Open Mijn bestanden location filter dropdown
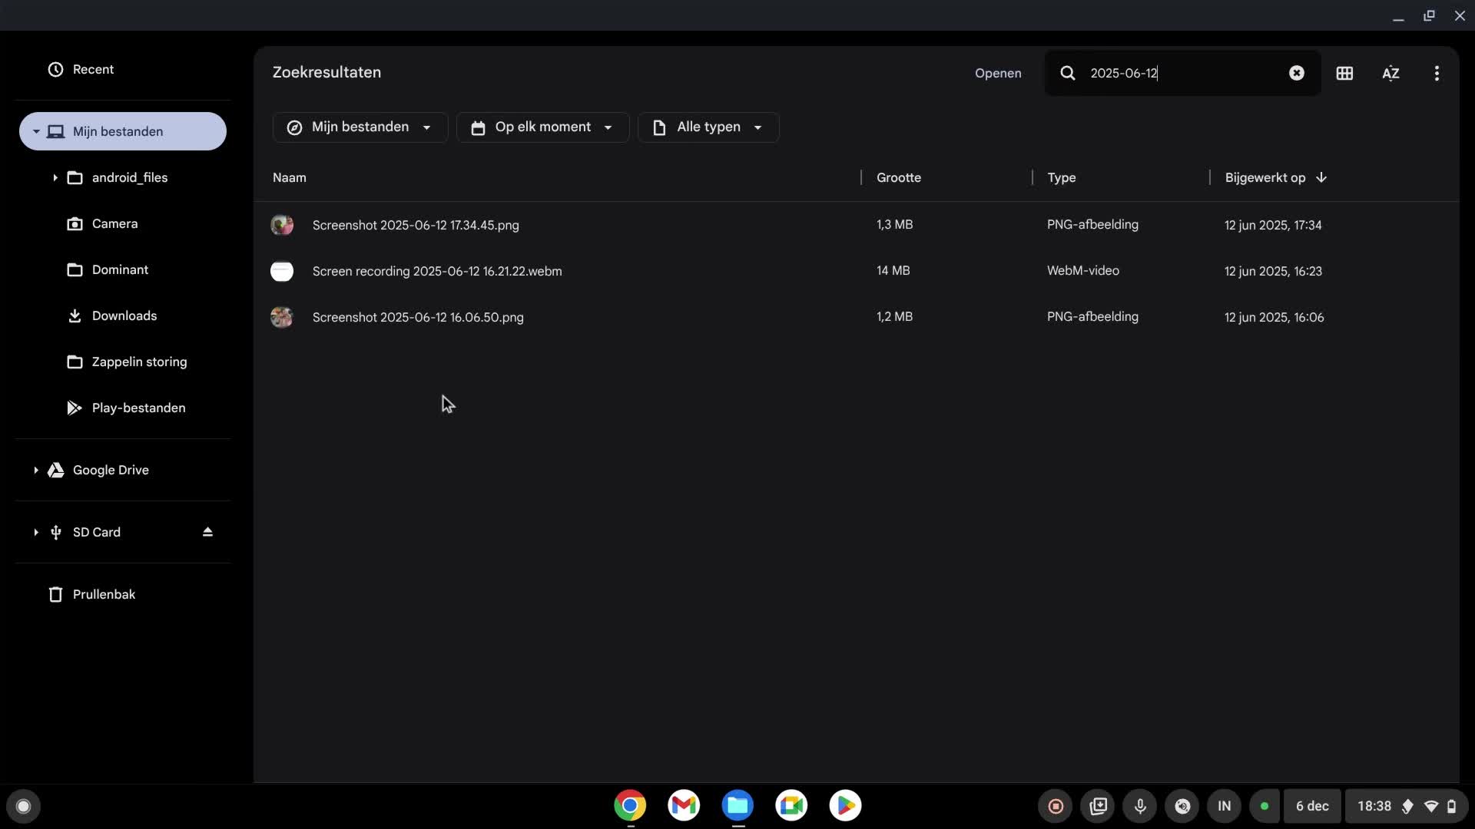1475x829 pixels. point(360,127)
